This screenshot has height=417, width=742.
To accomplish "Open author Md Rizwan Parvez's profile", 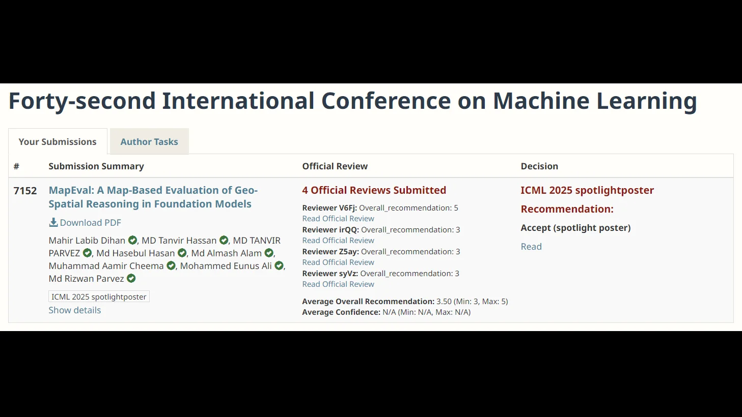I will pyautogui.click(x=87, y=278).
